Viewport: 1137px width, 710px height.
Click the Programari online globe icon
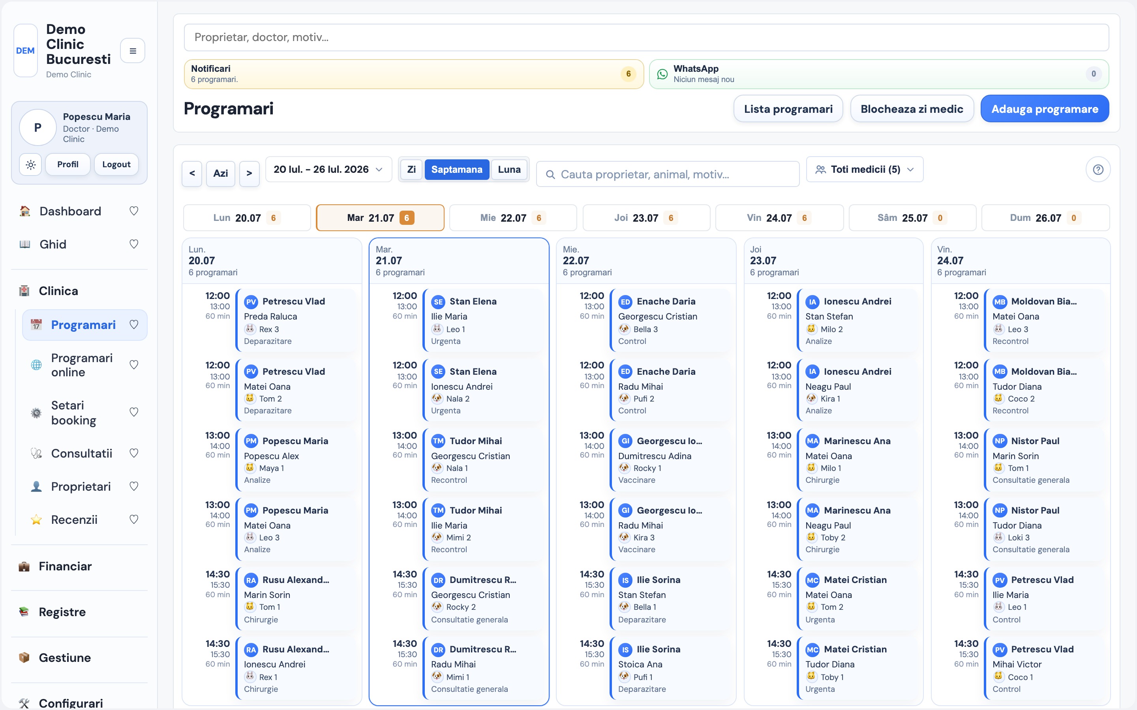[36, 365]
